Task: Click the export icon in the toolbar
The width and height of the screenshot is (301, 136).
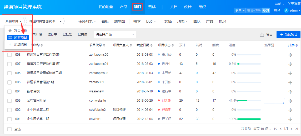Action: pyautogui.click(x=262, y=35)
